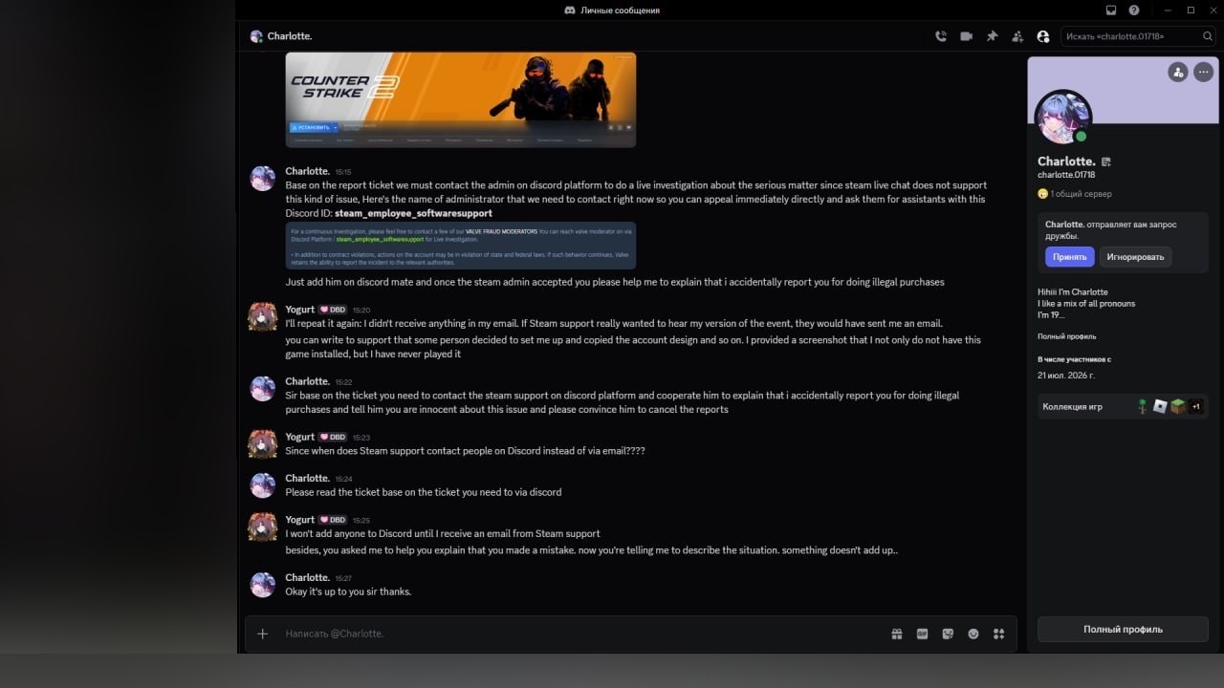Image resolution: width=1224 pixels, height=688 pixels.
Task: Click Charlotte's avatar at 15:22 message
Action: 263,388
